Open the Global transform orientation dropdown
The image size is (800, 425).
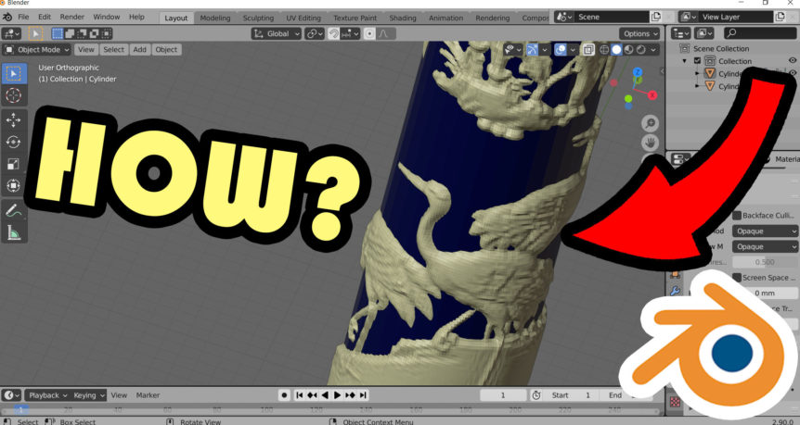click(277, 33)
